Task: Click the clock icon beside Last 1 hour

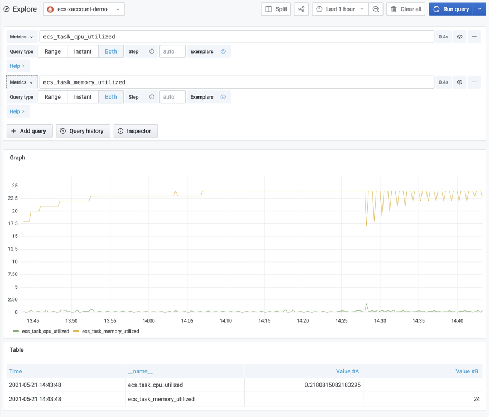Action: (319, 9)
